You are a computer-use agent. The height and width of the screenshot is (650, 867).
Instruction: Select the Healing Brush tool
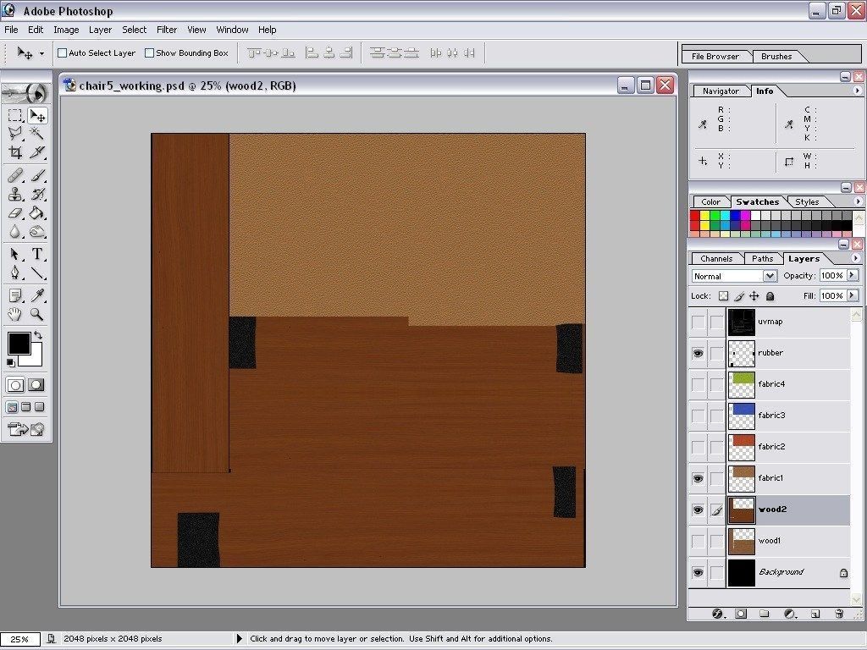(15, 176)
